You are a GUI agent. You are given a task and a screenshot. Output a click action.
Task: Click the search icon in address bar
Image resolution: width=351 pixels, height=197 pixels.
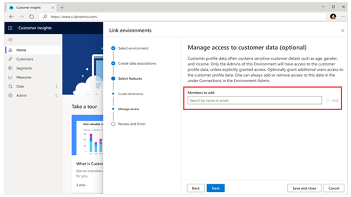[x=45, y=17]
